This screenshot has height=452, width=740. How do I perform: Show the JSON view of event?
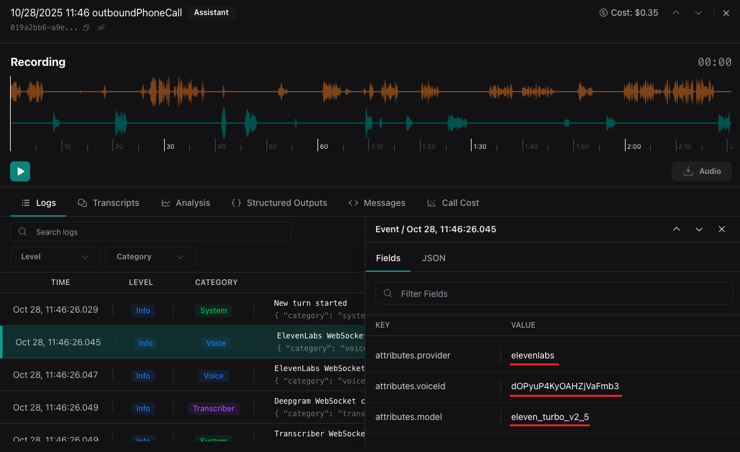[x=433, y=258]
